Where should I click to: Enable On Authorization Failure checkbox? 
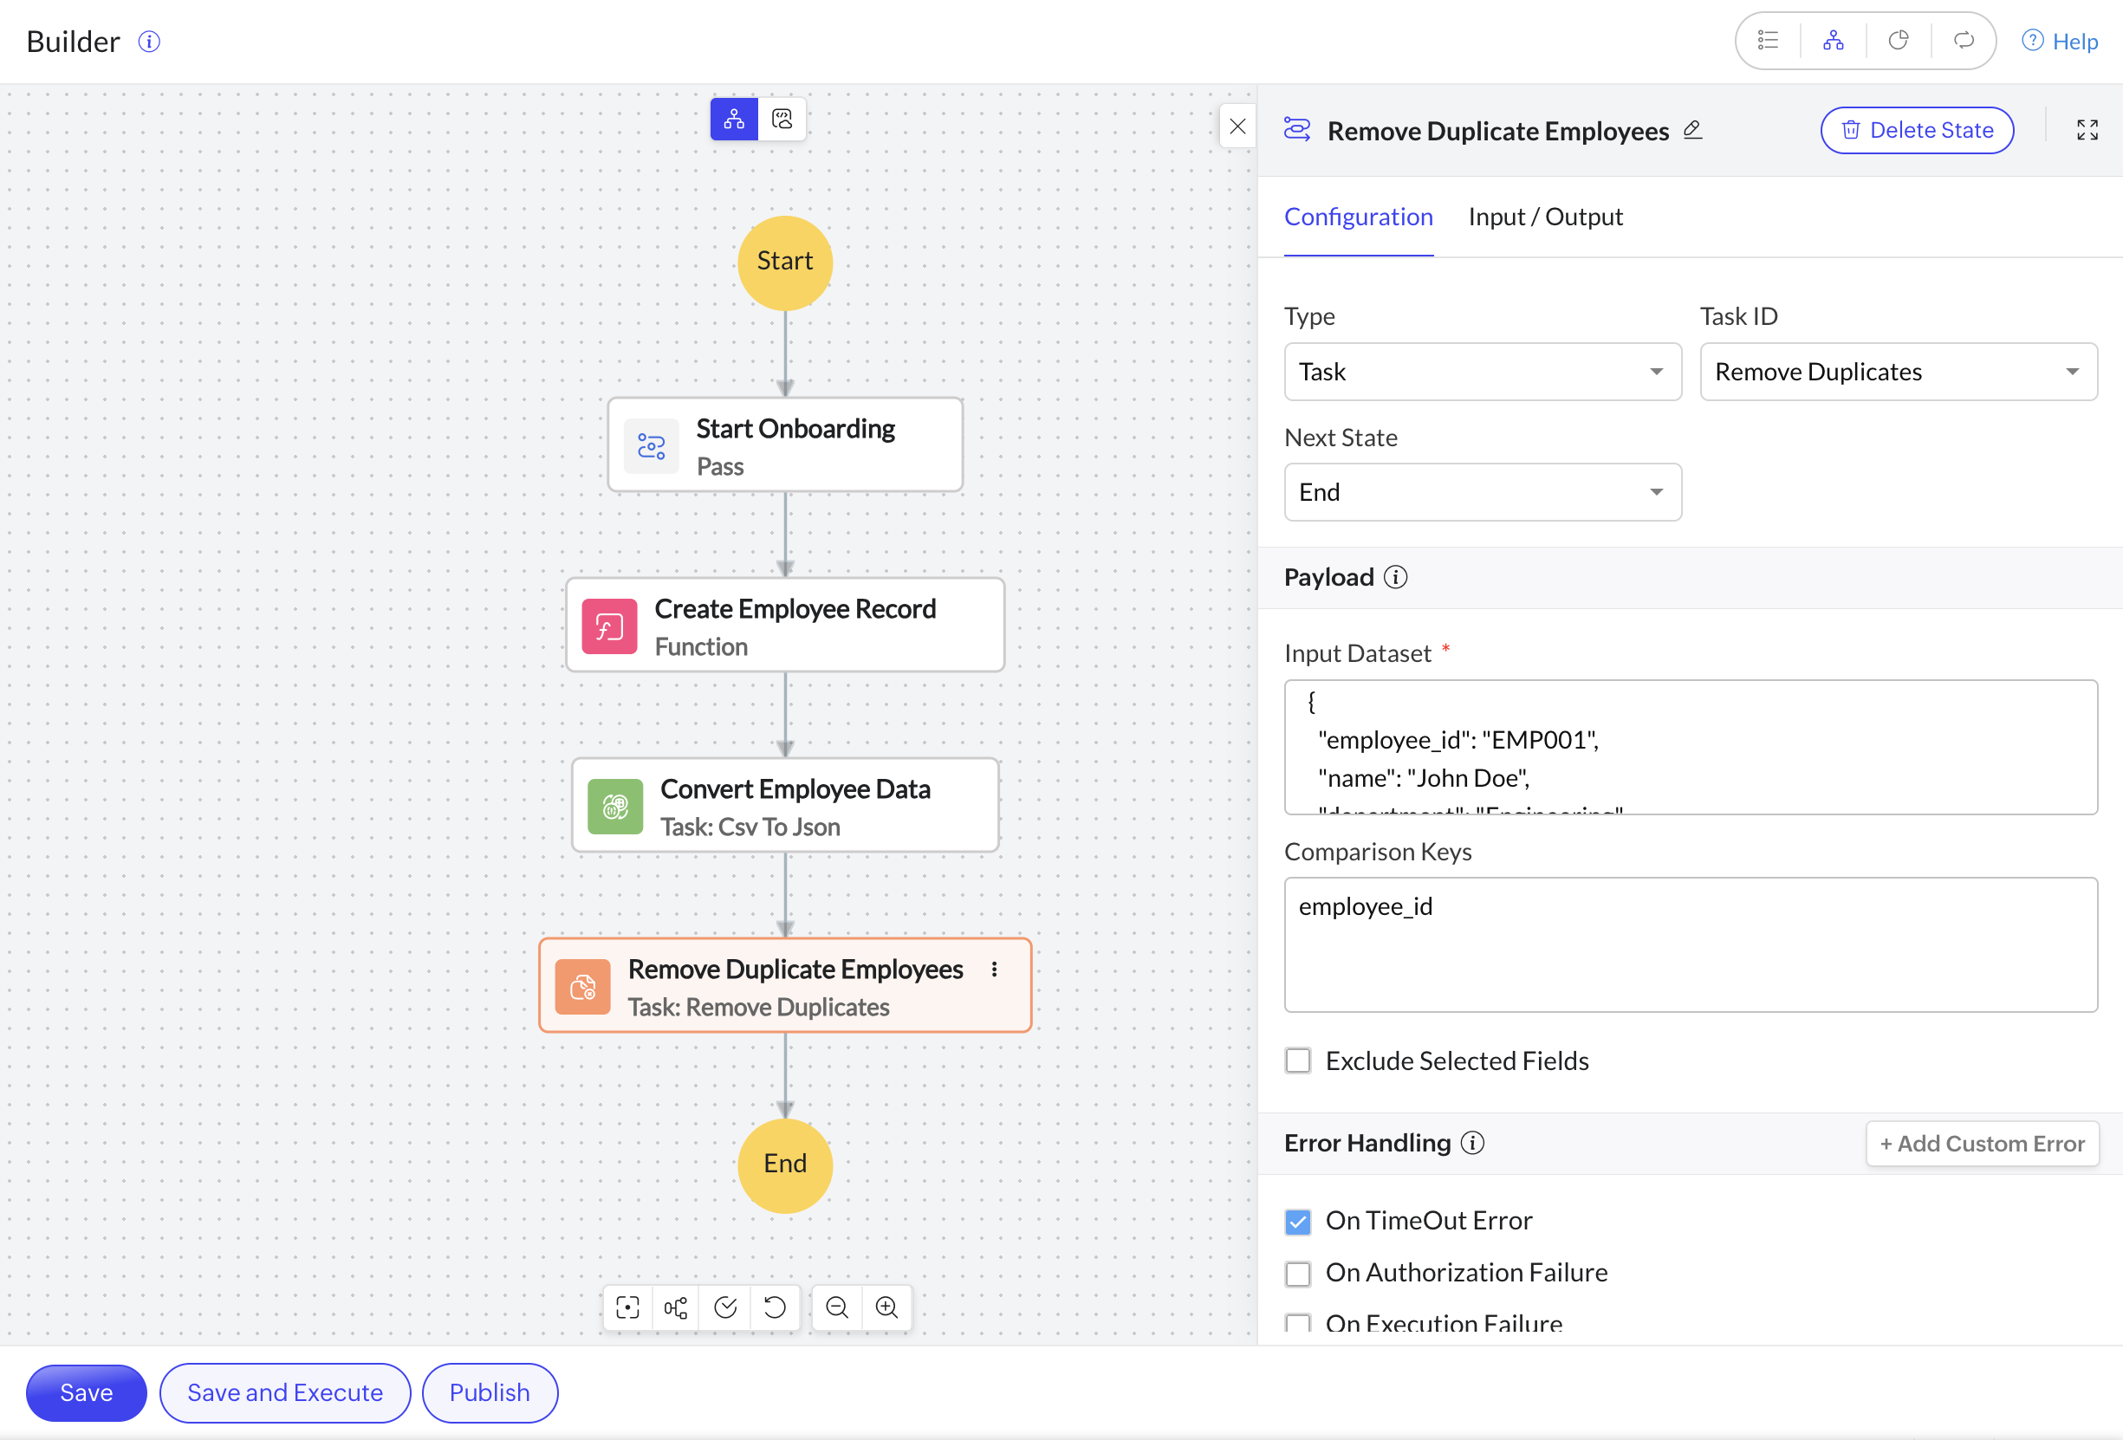pyautogui.click(x=1297, y=1273)
